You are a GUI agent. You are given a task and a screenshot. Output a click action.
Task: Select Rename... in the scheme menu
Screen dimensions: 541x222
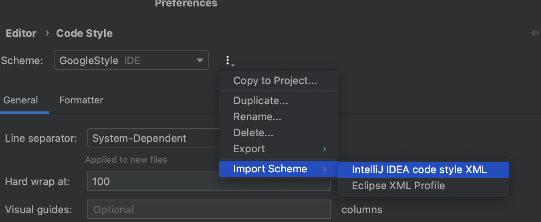coord(257,117)
